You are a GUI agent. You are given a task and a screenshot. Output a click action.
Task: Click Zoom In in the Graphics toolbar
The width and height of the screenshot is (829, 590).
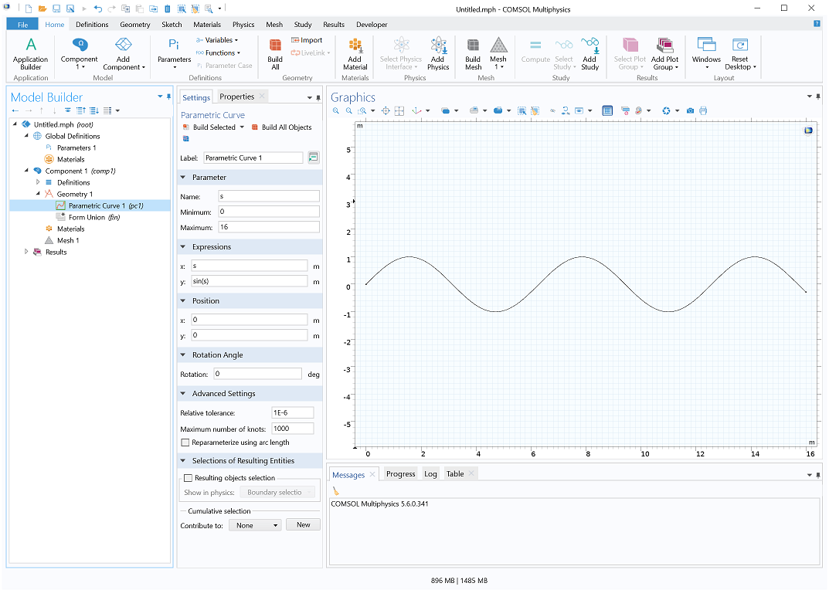(336, 110)
